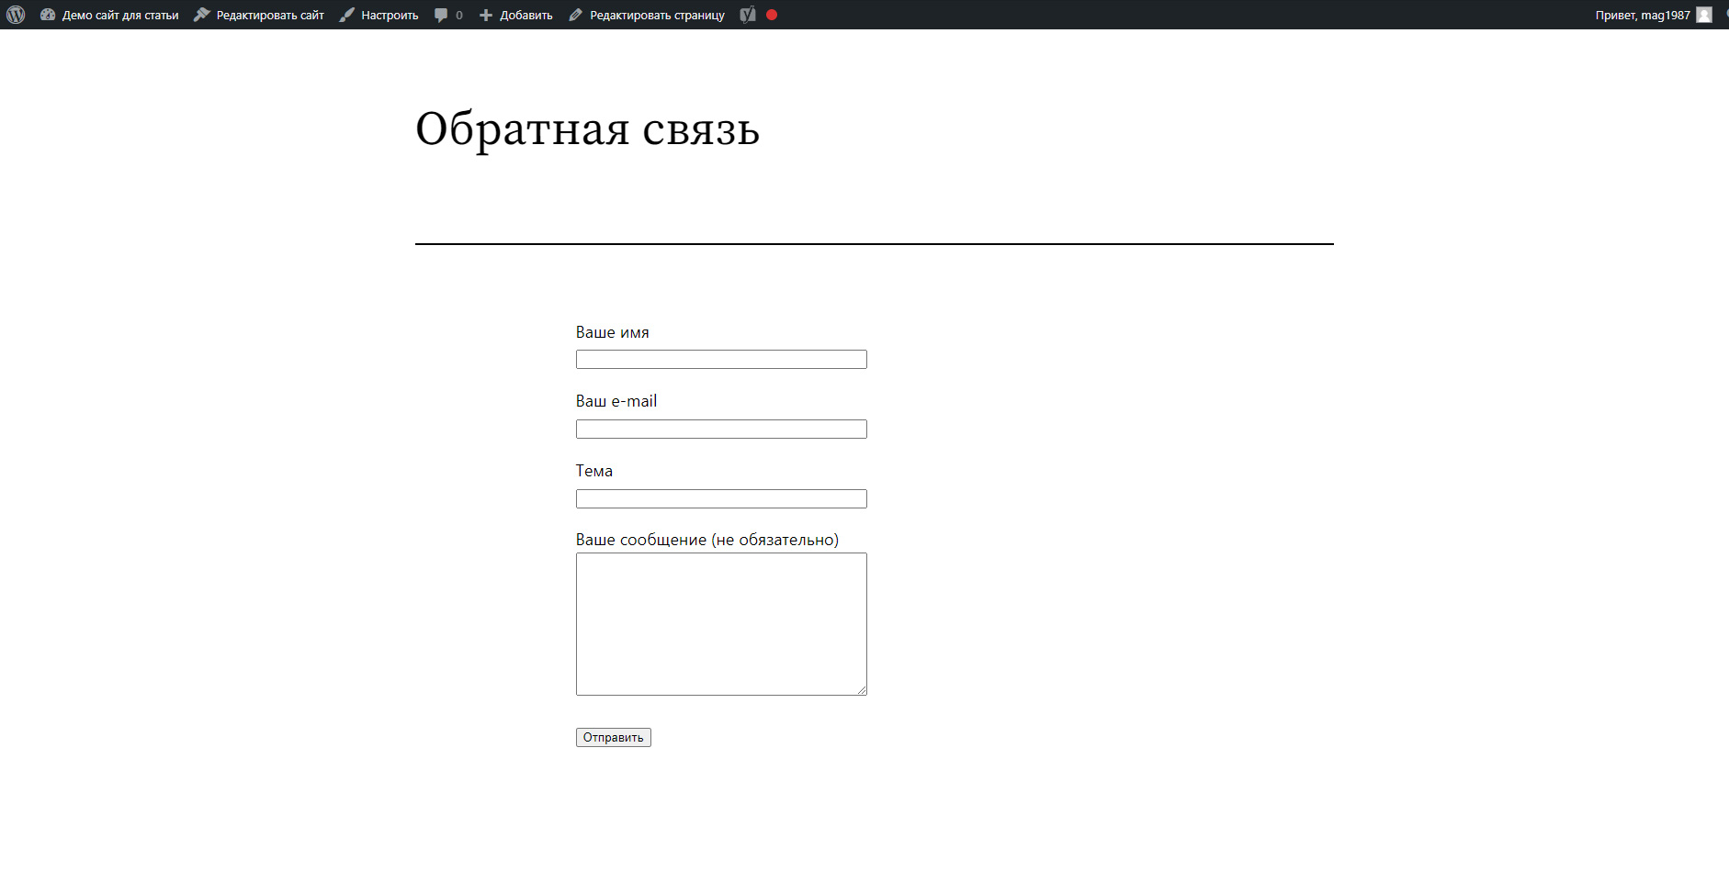Click the dashboard gauge icon beside site name

tap(48, 15)
